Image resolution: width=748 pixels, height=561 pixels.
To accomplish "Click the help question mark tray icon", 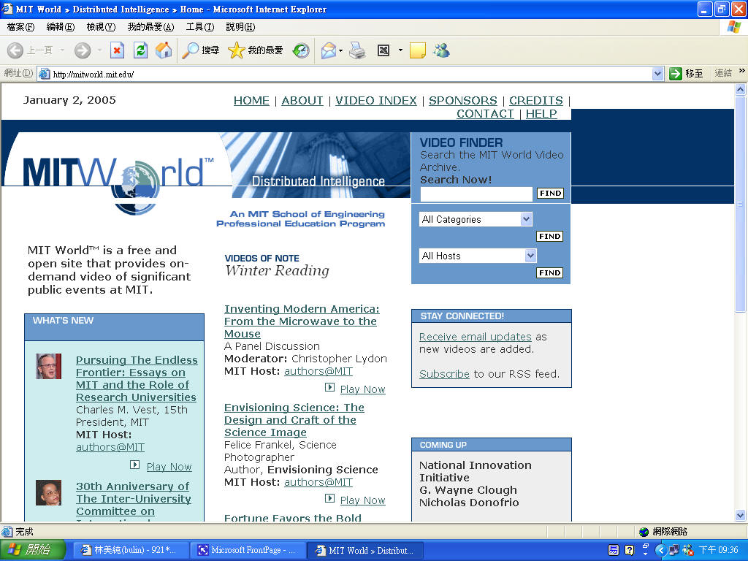I will click(x=630, y=550).
